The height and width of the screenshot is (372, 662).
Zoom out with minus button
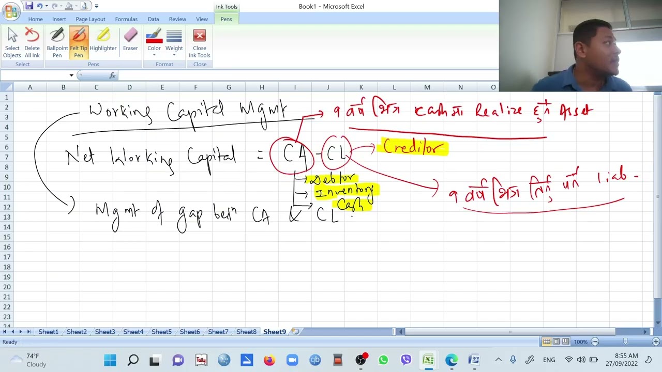click(595, 342)
